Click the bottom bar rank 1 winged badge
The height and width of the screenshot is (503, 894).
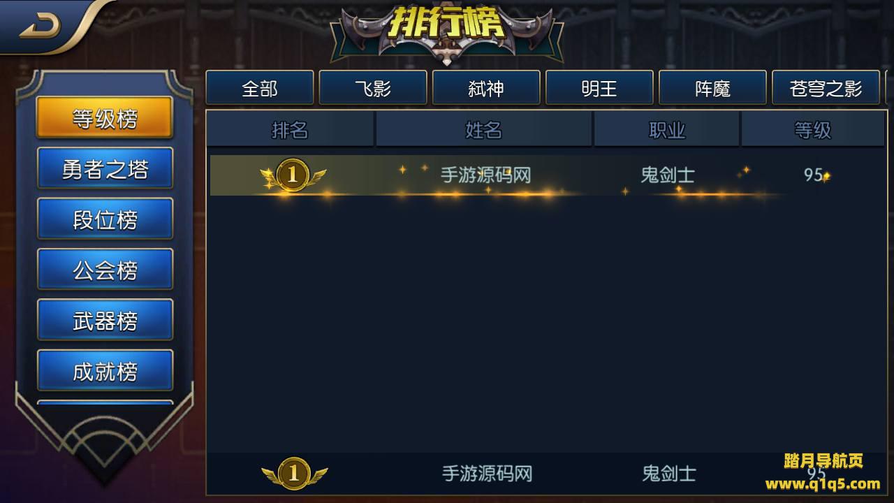pyautogui.click(x=294, y=474)
